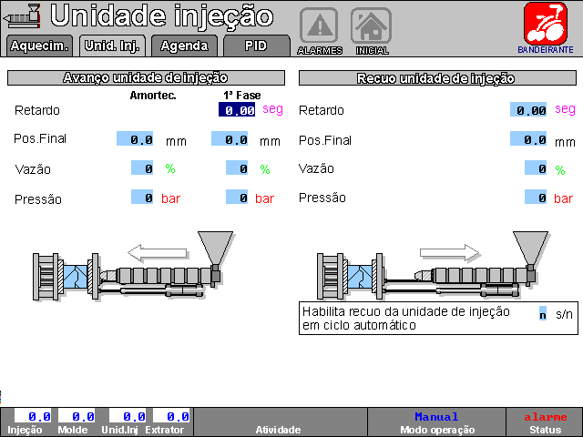Edit the 1ª Fase Retardo delay field
Screen dimensions: 583x437
237,110
